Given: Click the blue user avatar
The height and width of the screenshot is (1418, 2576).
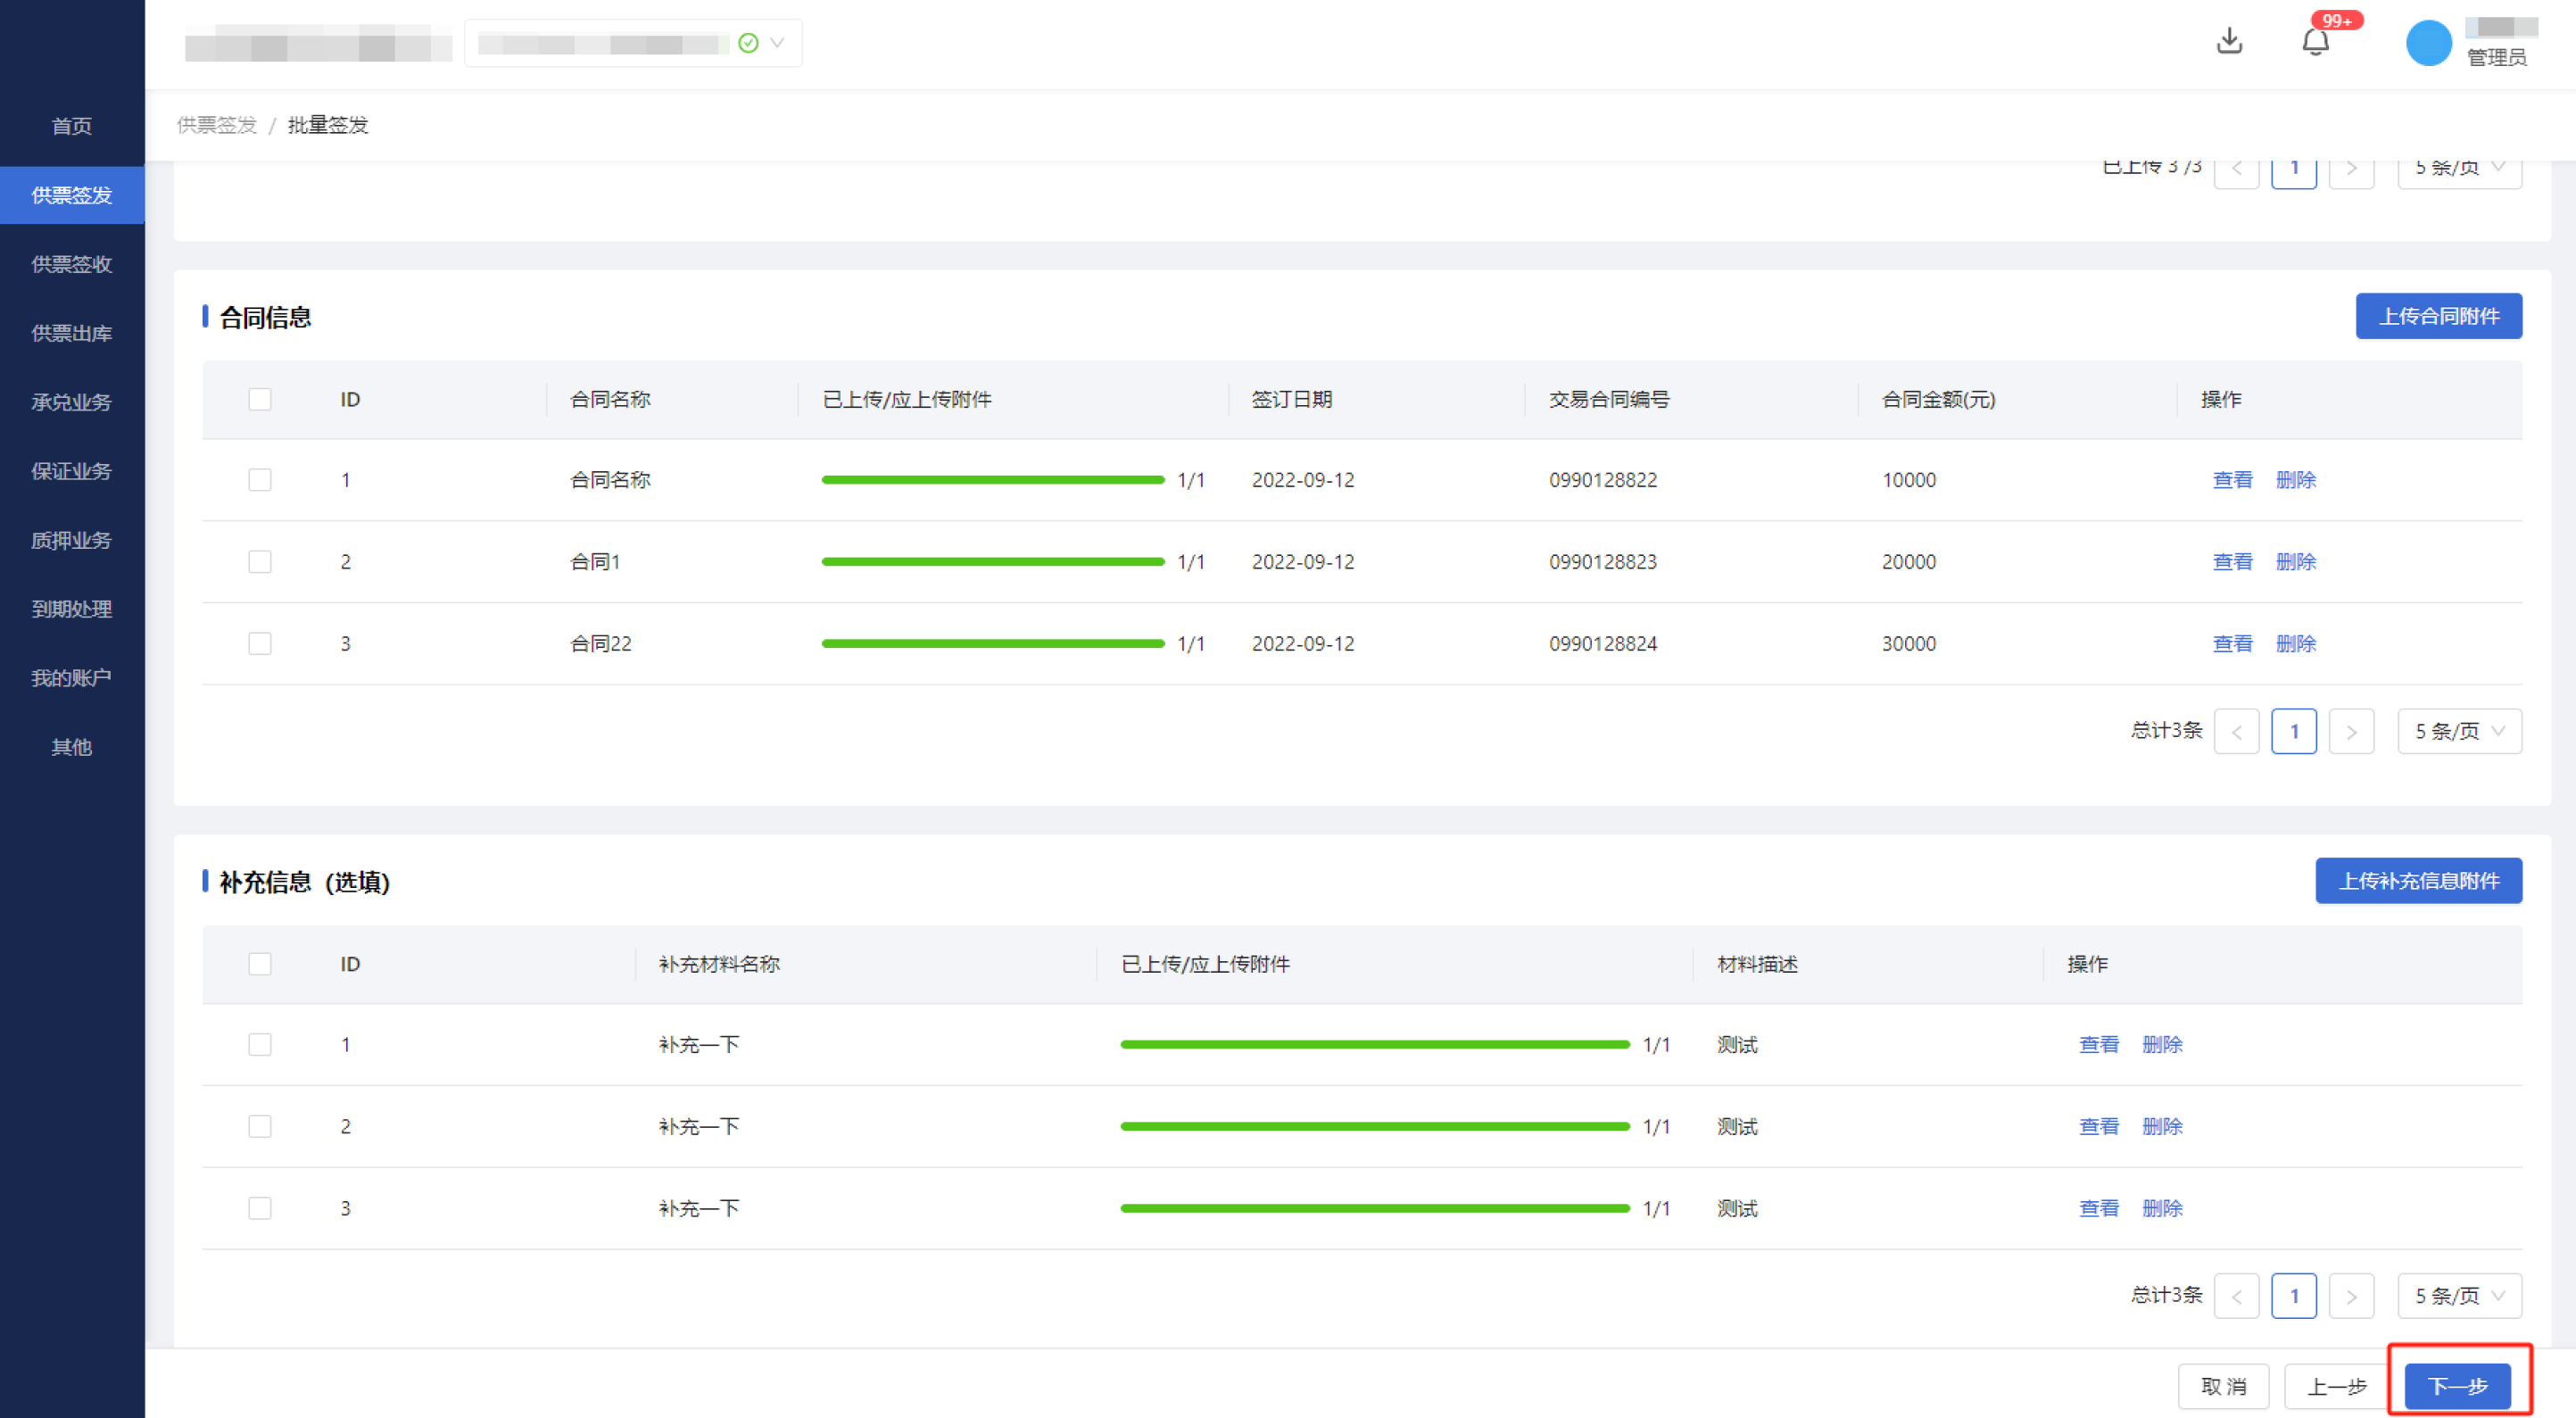Looking at the screenshot, I should (2428, 43).
